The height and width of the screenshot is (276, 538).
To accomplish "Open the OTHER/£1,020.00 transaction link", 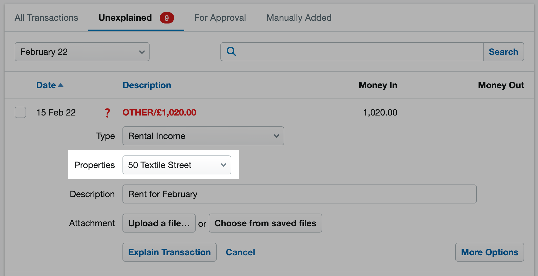I will 159,112.
